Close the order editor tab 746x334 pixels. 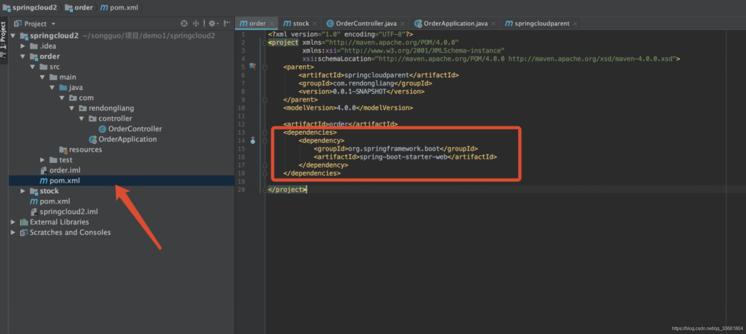tap(272, 24)
